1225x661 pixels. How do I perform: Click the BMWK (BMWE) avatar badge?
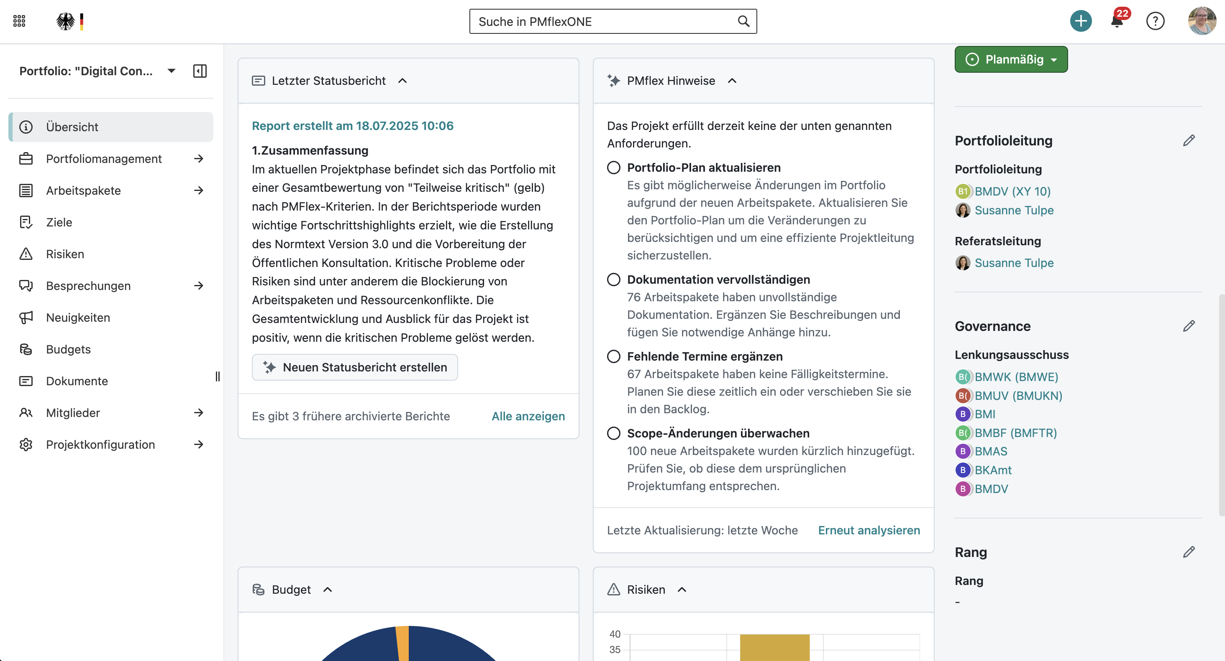click(x=963, y=377)
